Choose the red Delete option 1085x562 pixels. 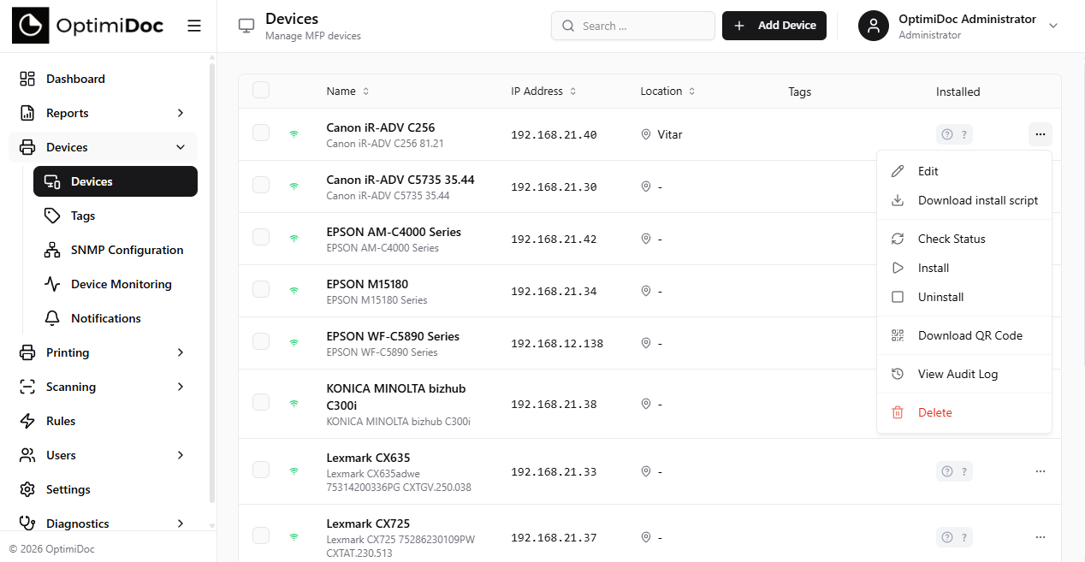point(964,412)
